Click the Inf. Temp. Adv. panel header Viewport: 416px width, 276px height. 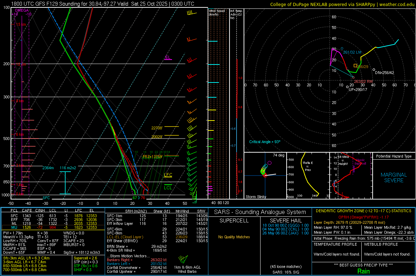click(x=236, y=14)
